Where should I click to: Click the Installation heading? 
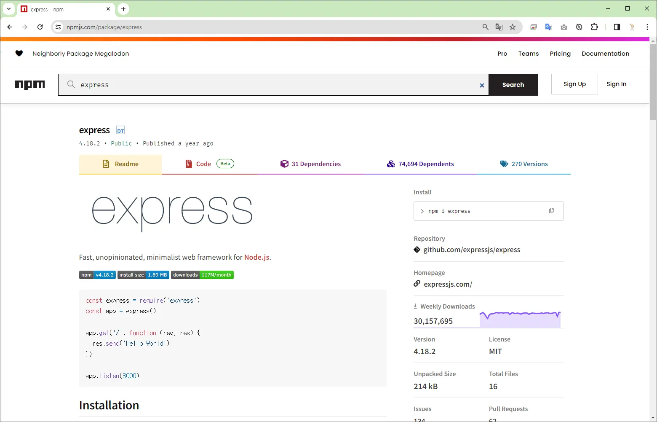(109, 405)
